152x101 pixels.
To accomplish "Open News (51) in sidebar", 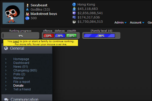I will coord(21,67).
